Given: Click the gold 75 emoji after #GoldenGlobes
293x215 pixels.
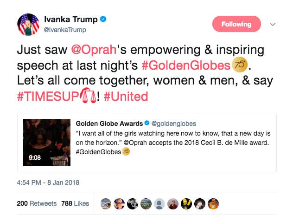Looking at the screenshot, I should point(240,65).
